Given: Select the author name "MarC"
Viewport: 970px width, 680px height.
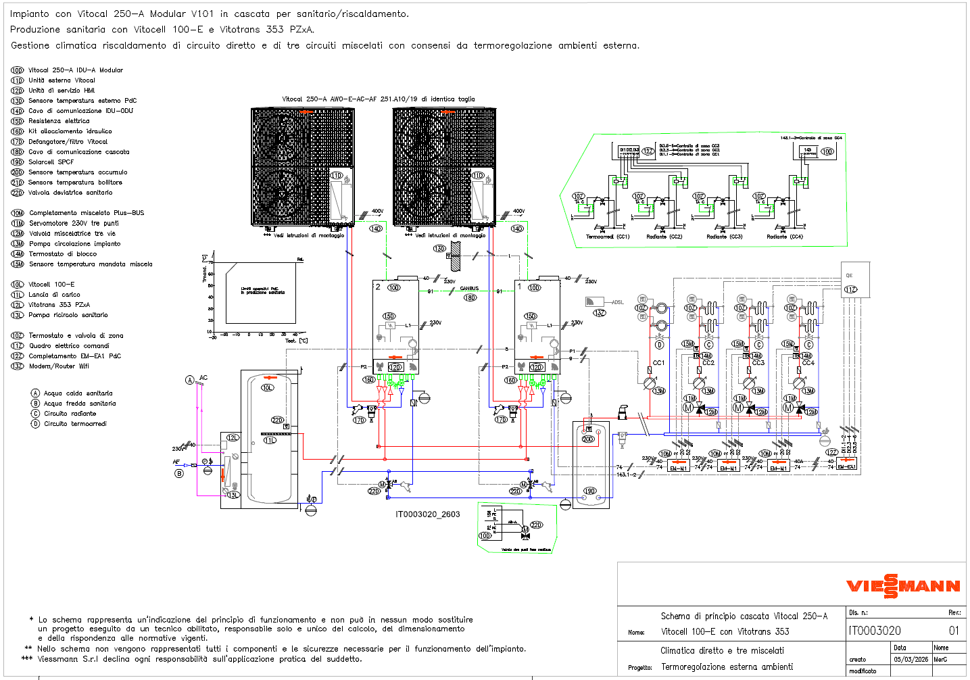Looking at the screenshot, I should [x=940, y=660].
